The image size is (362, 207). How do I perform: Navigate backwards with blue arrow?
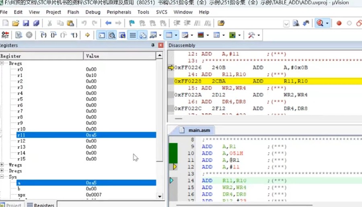108,23
